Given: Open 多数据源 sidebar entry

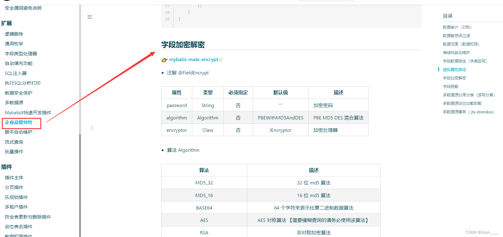Looking at the screenshot, I should point(14,102).
